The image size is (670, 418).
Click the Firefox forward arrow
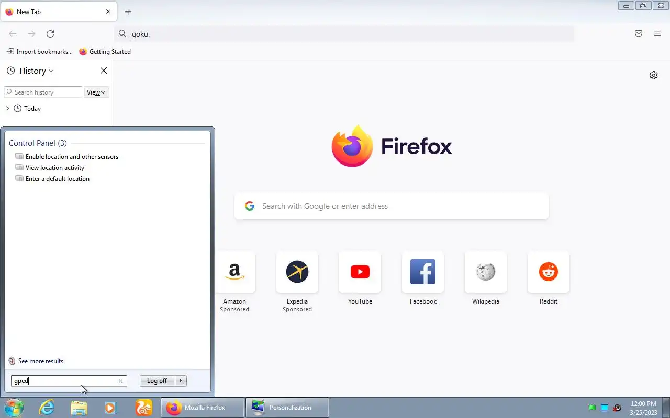31,33
